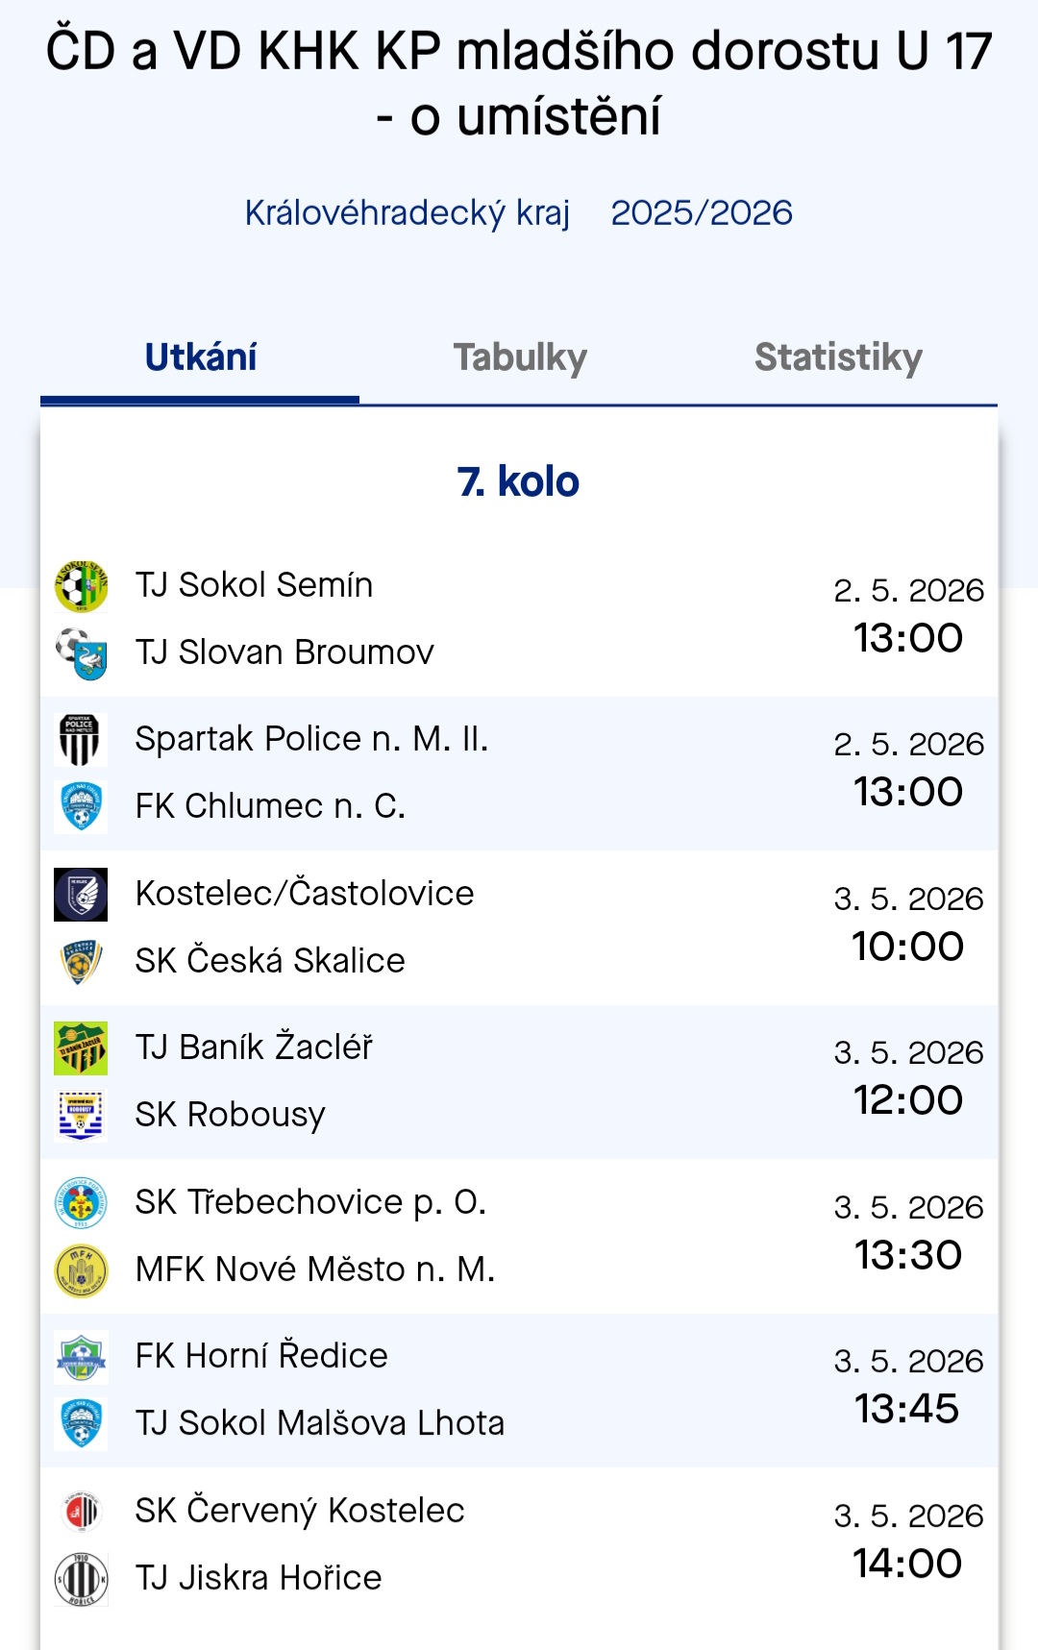
Task: Click the SK Roubousy club crest
Action: (x=81, y=1116)
